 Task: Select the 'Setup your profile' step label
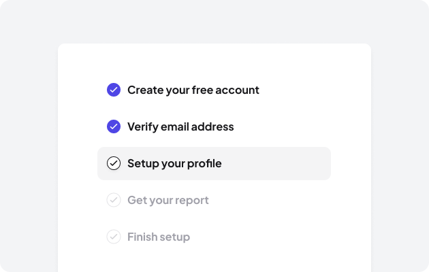174,163
